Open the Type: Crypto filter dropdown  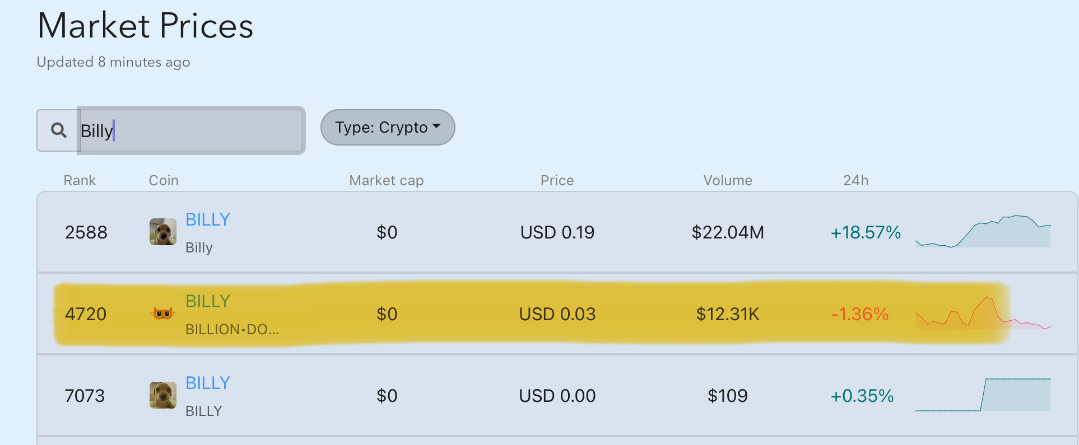point(387,127)
